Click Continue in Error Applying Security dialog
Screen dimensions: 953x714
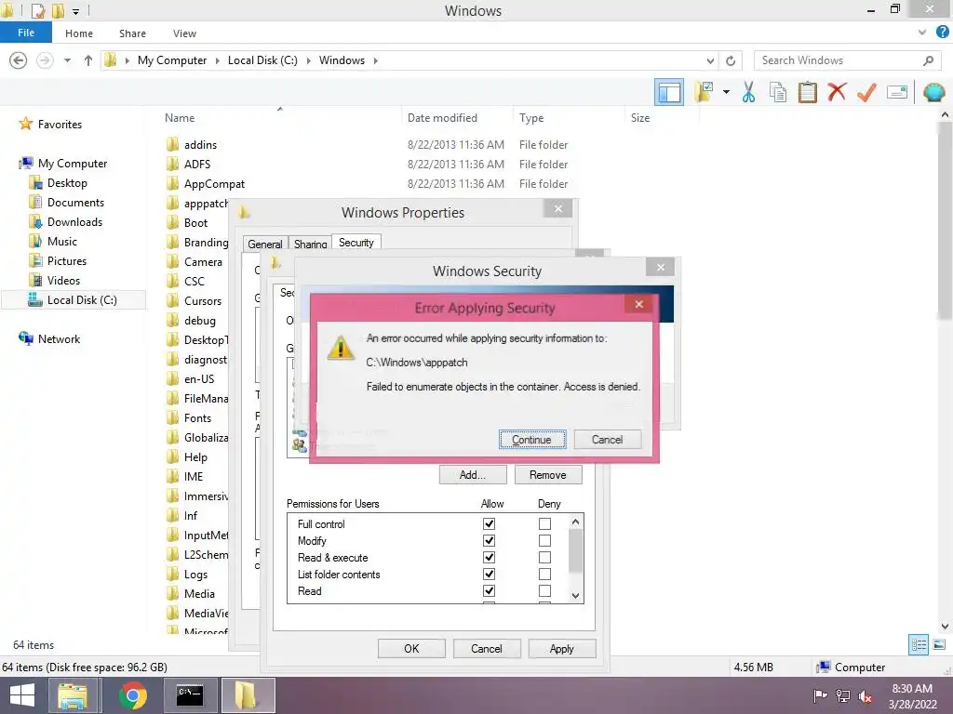click(531, 440)
